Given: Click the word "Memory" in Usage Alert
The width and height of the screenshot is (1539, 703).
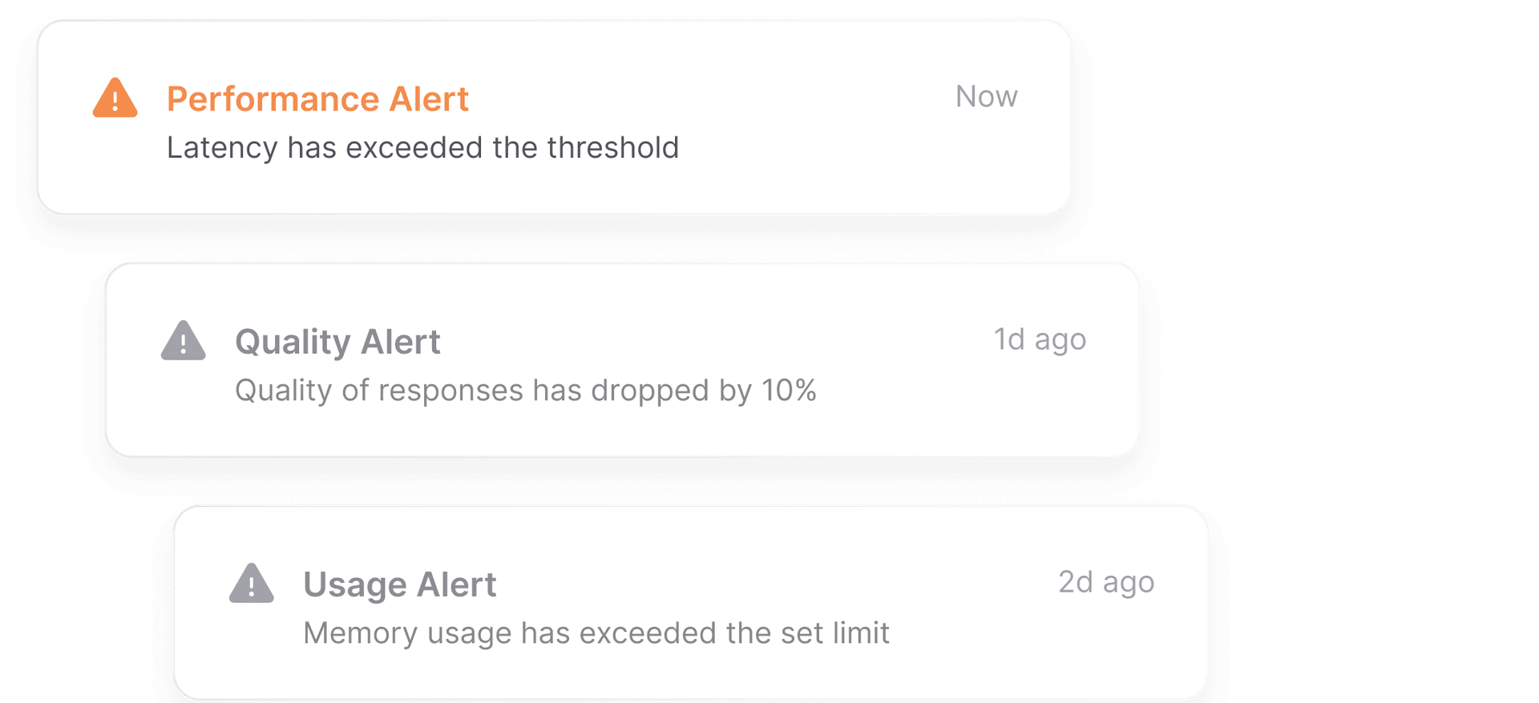Looking at the screenshot, I should 361,633.
